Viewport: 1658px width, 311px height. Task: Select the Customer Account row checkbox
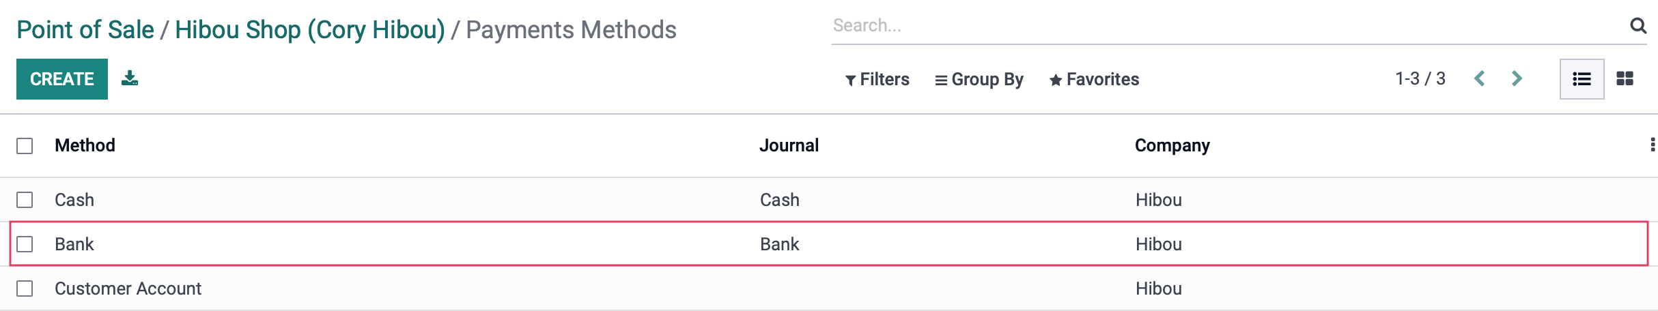click(x=25, y=288)
